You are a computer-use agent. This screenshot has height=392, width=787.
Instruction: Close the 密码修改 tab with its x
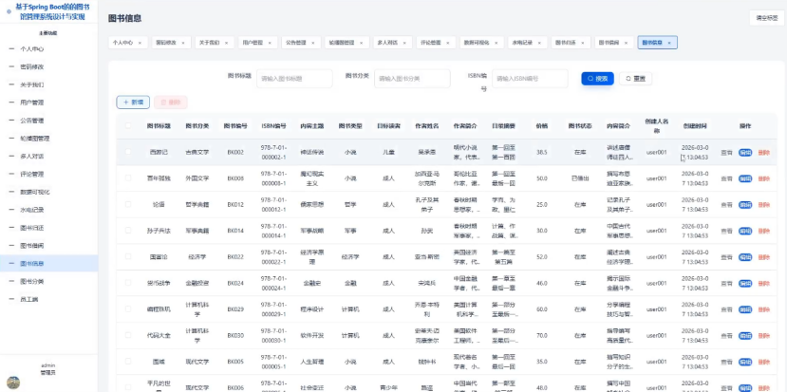pos(182,43)
